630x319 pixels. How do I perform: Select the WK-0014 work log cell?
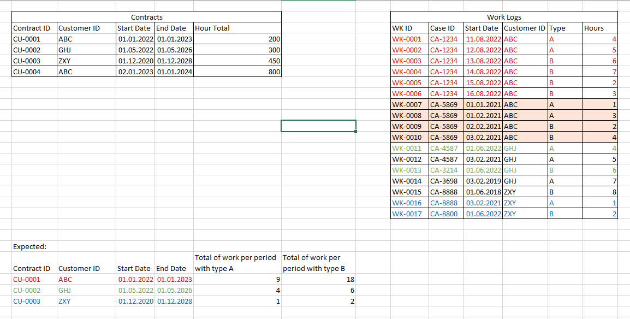coord(410,181)
